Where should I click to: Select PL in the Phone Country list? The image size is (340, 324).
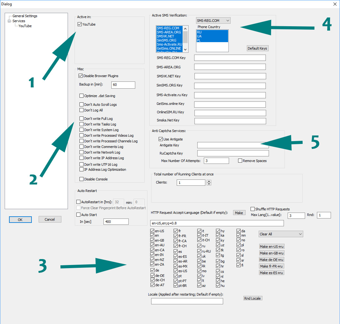tap(199, 40)
